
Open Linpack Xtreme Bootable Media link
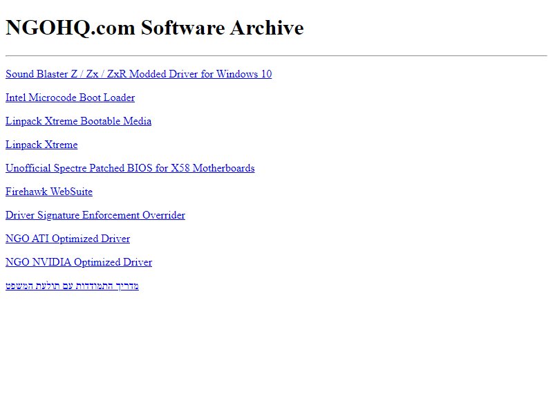[78, 122]
